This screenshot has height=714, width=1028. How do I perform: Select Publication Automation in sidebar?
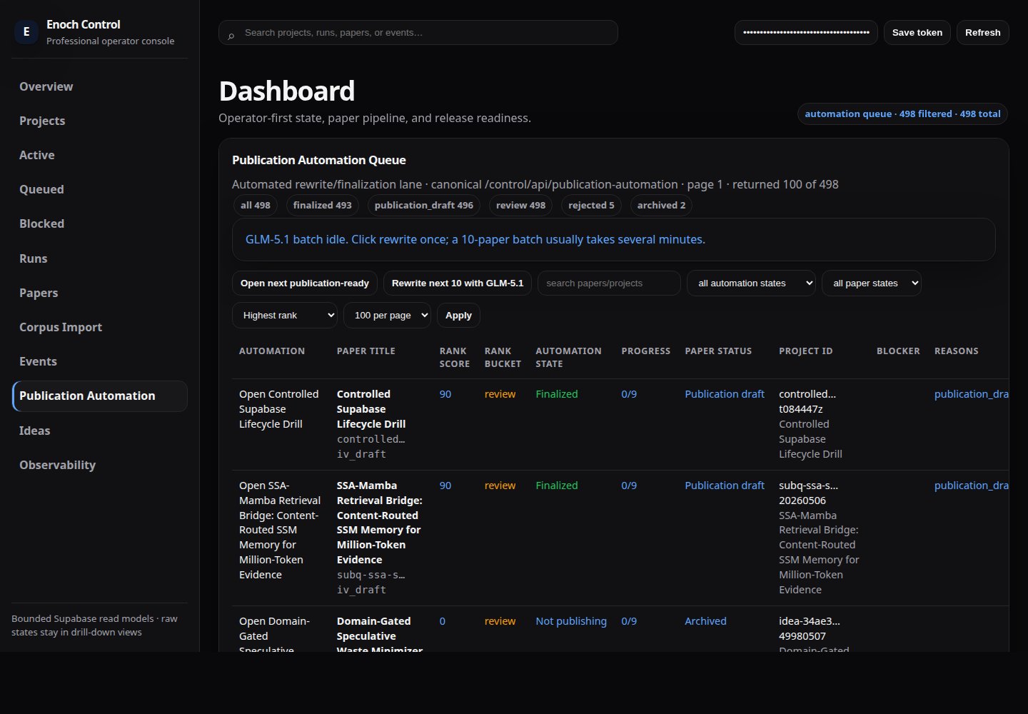click(x=99, y=396)
